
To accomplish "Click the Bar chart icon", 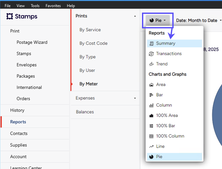I will (x=151, y=95).
